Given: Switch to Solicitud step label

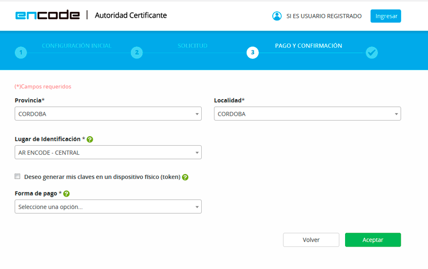Looking at the screenshot, I should 193,46.
